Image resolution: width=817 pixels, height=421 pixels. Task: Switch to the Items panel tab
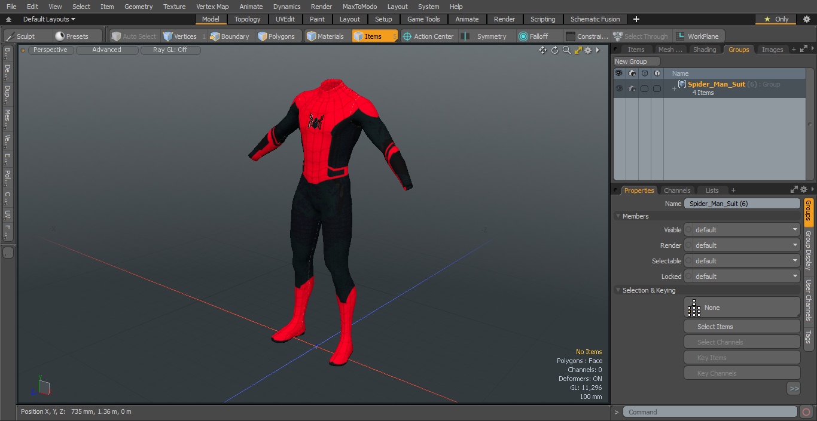tap(636, 50)
